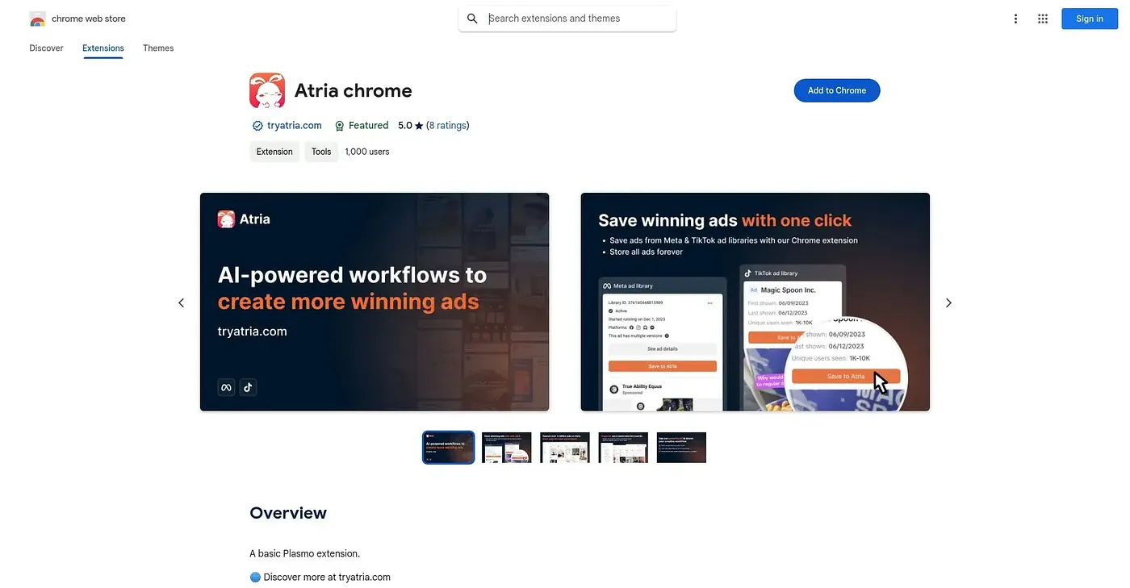Go to the Discover tab
Viewport: 1130px width, 588px height.
point(46,48)
